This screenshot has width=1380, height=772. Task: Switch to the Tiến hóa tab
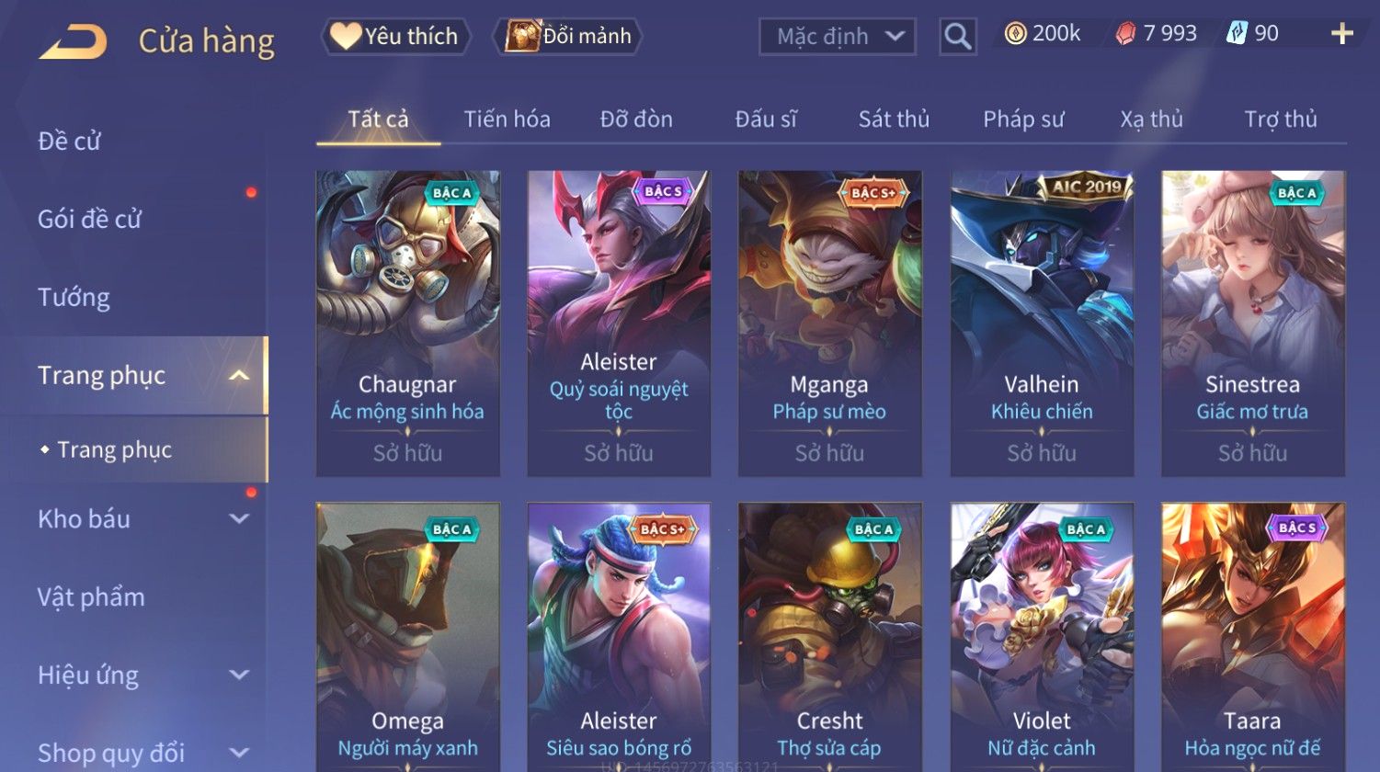pos(507,119)
